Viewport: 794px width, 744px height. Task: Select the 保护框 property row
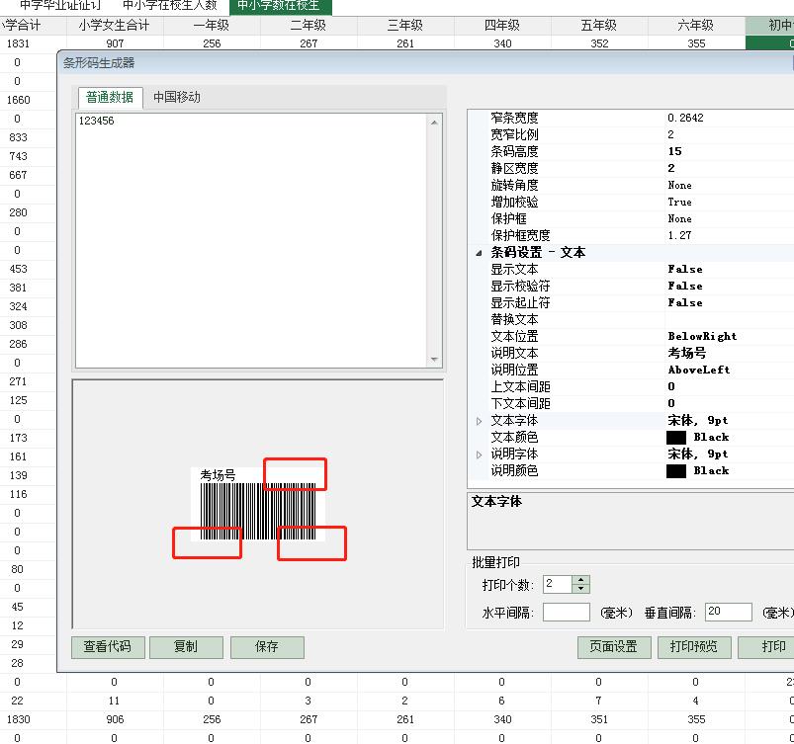[x=631, y=218]
